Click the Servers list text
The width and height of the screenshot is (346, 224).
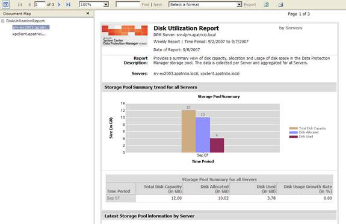point(196,73)
